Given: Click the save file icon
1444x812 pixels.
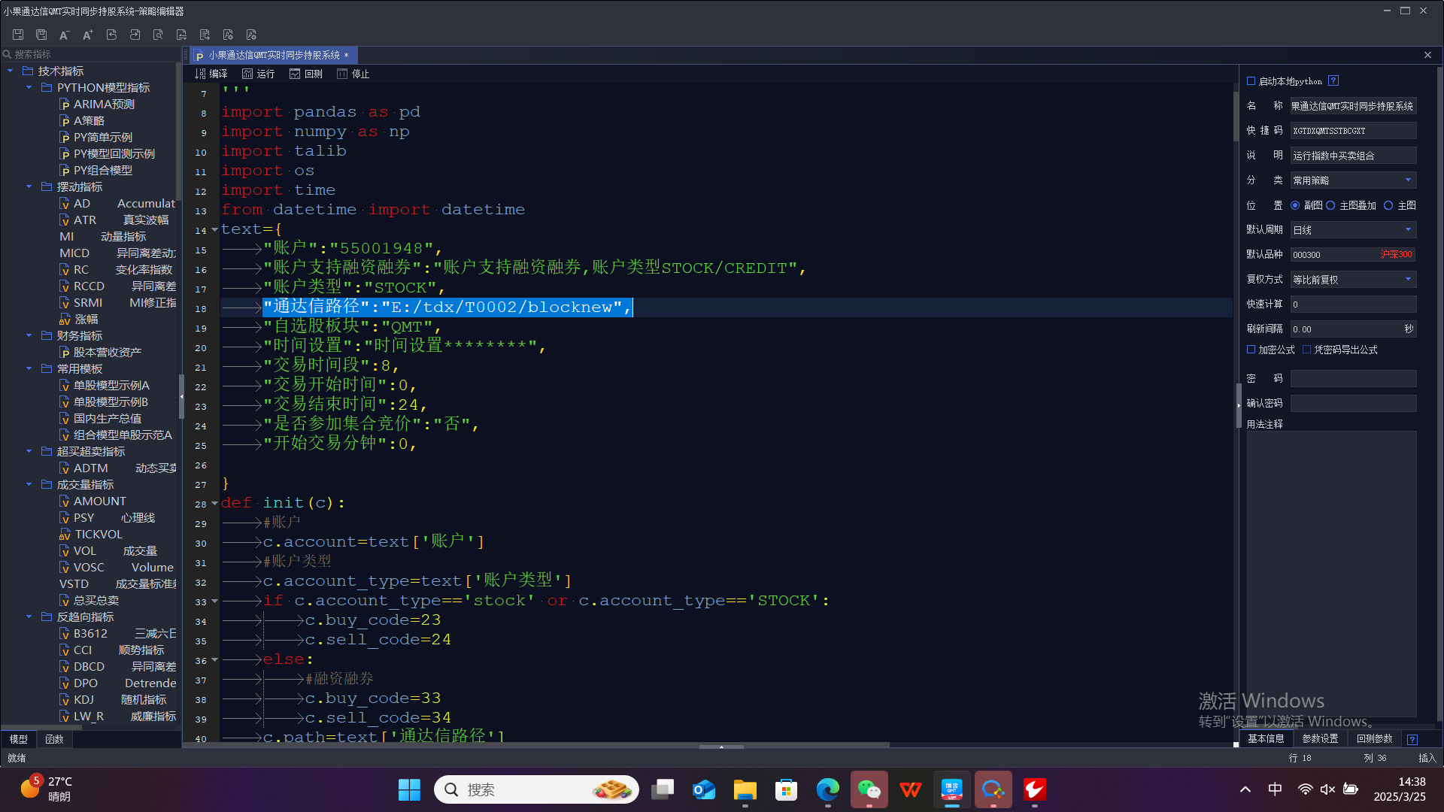Looking at the screenshot, I should click(18, 35).
